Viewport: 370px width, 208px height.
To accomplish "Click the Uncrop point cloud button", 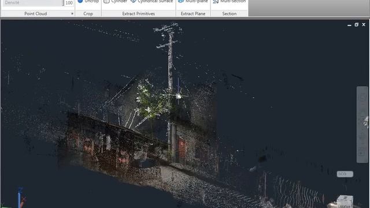I will point(88,1).
